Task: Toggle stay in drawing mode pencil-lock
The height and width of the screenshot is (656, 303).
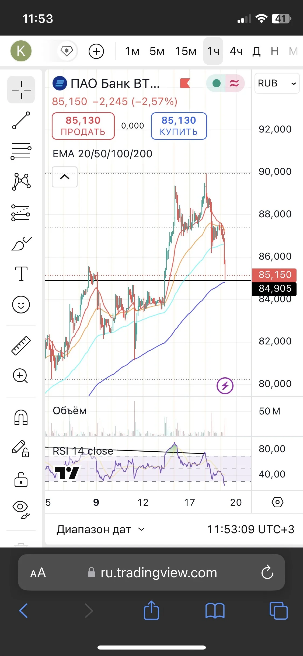Action: [x=20, y=449]
